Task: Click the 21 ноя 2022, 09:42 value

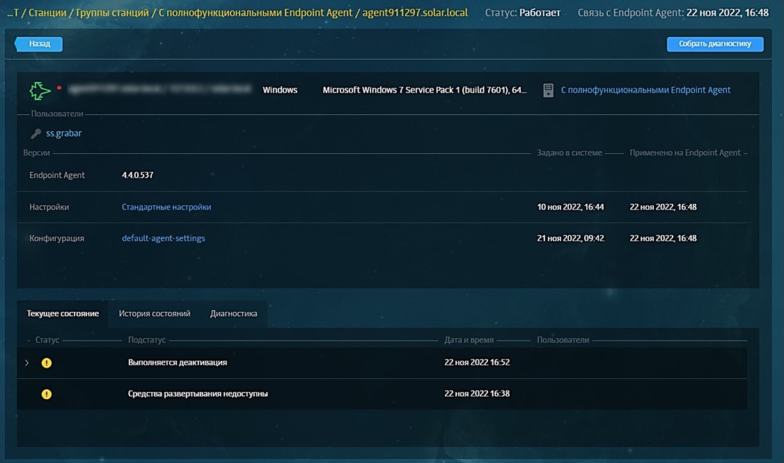Action: pos(570,239)
